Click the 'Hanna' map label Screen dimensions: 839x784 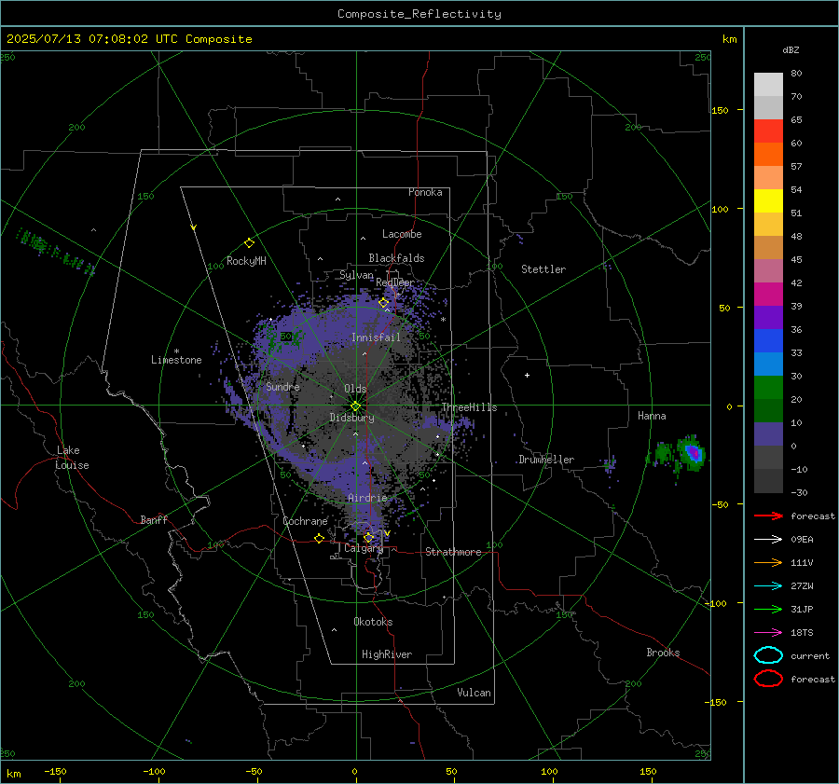tap(652, 416)
